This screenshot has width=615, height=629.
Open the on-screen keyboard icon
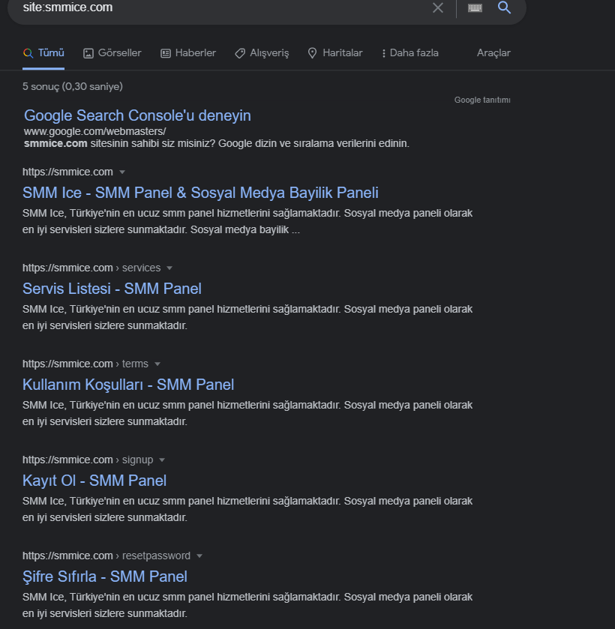(475, 7)
